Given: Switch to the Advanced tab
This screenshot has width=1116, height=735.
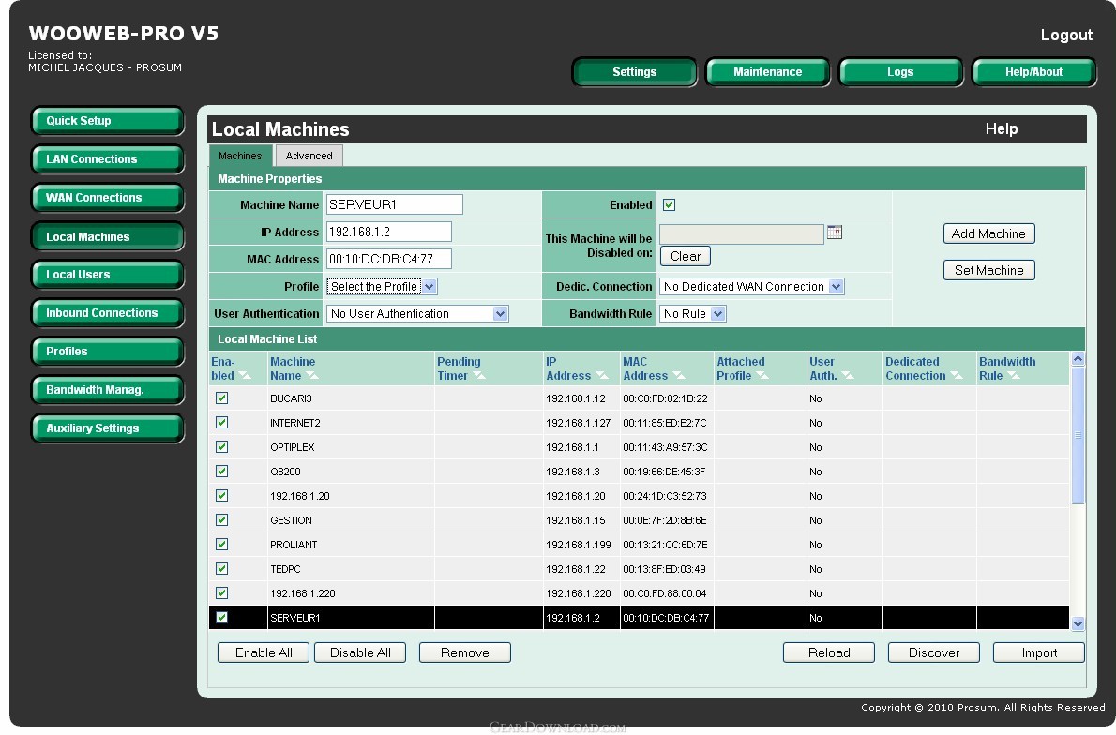Looking at the screenshot, I should tap(309, 156).
